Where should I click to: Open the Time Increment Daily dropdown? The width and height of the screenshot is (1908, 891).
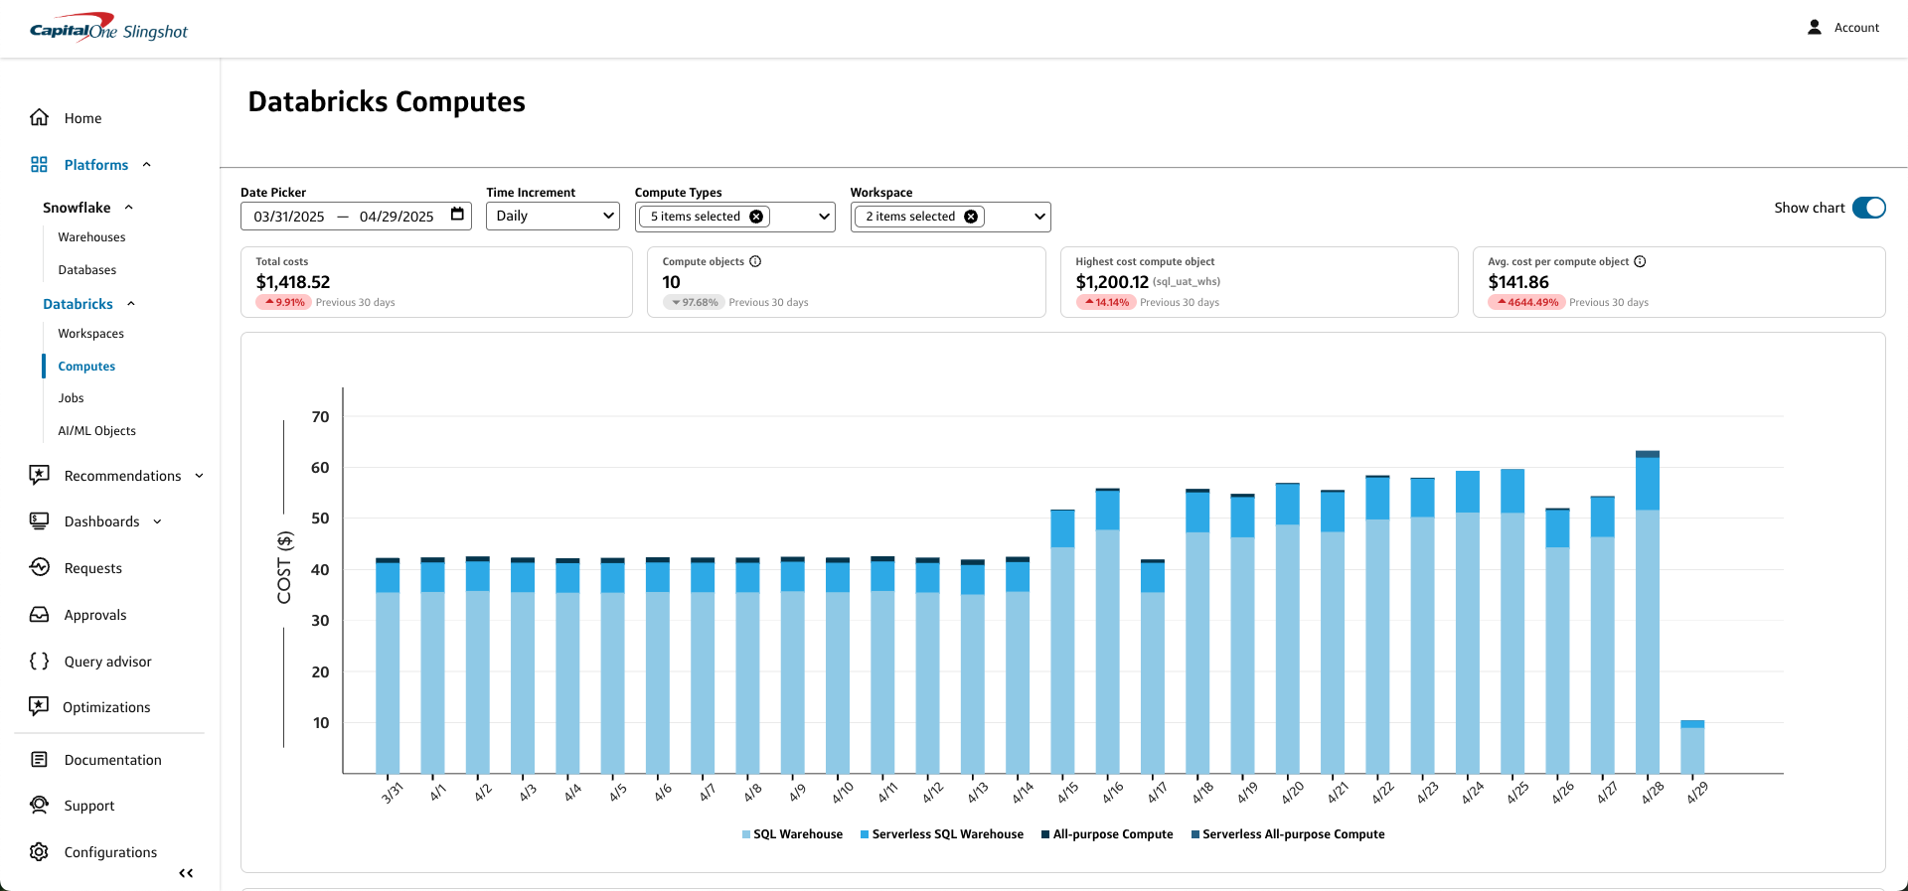[553, 216]
